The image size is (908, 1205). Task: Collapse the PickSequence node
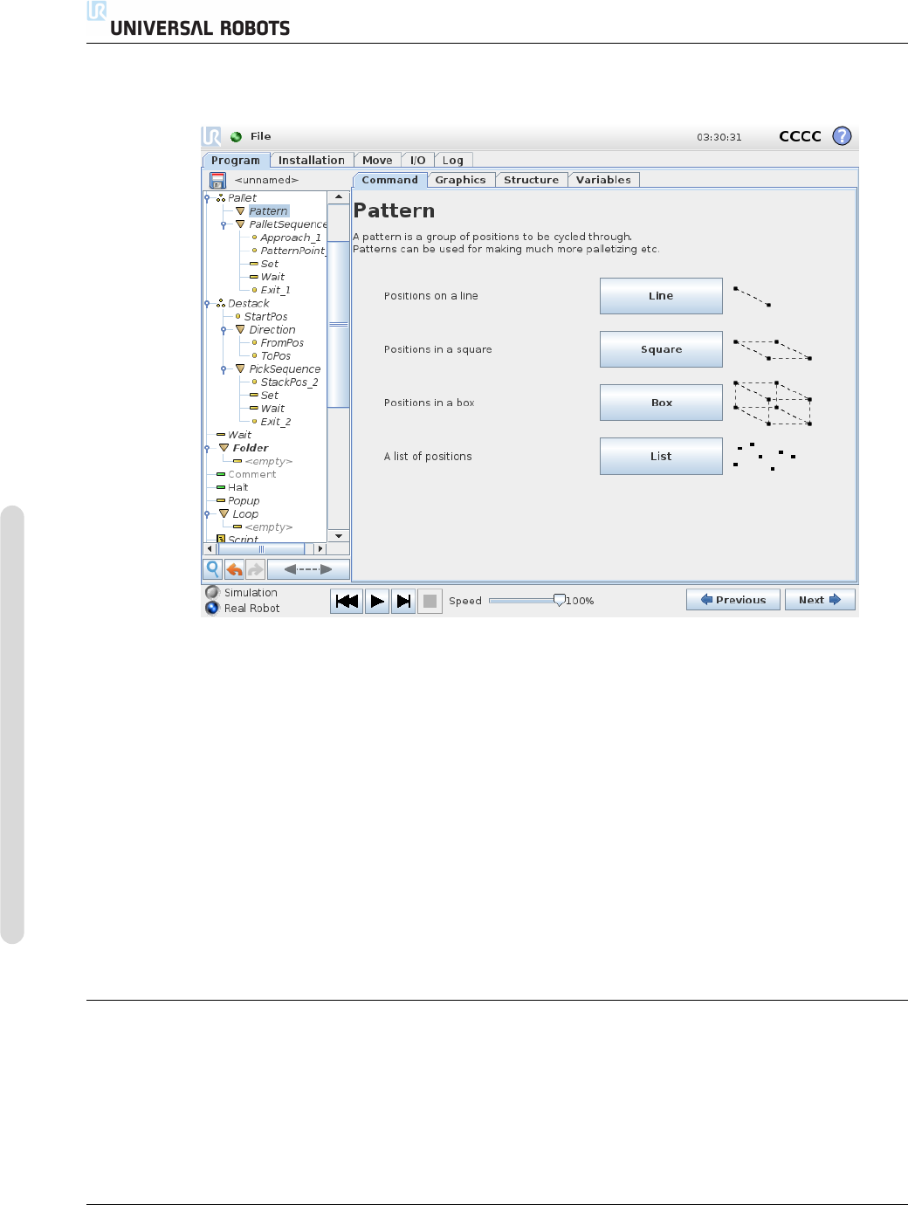(224, 369)
